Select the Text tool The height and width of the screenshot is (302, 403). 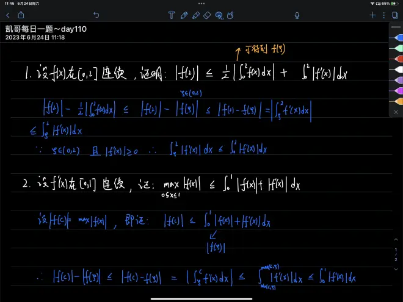tap(172, 15)
